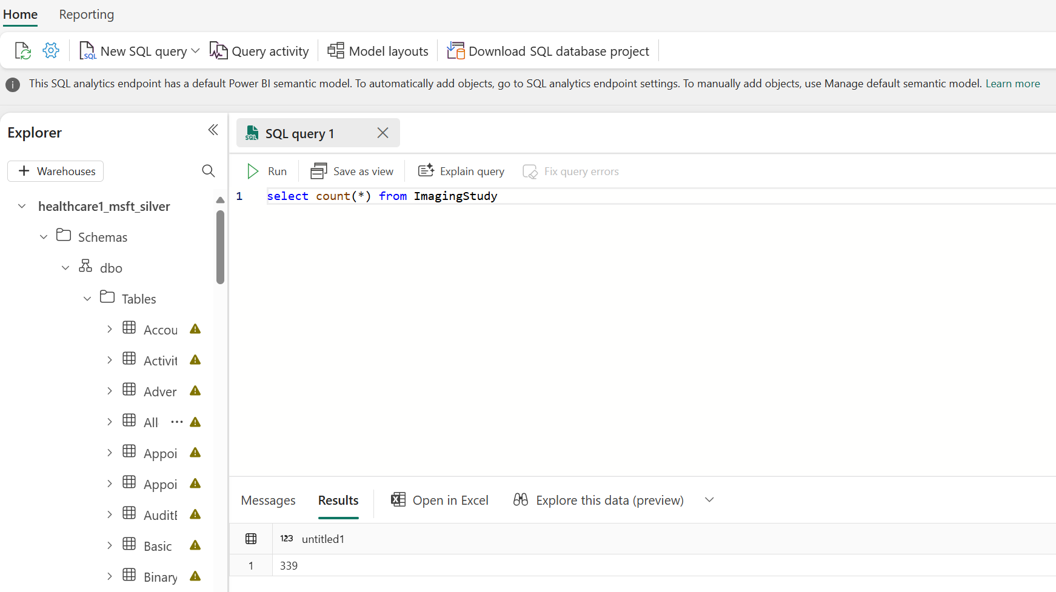Screen dimensions: 1056x592
Task: Switch to the Home tab
Action: click(x=21, y=15)
